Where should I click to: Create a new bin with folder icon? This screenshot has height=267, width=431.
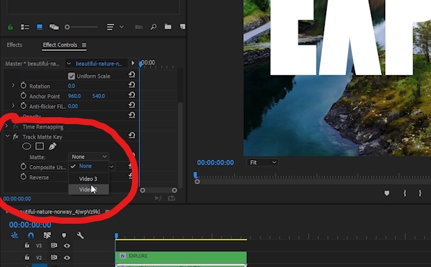pyautogui.click(x=168, y=26)
